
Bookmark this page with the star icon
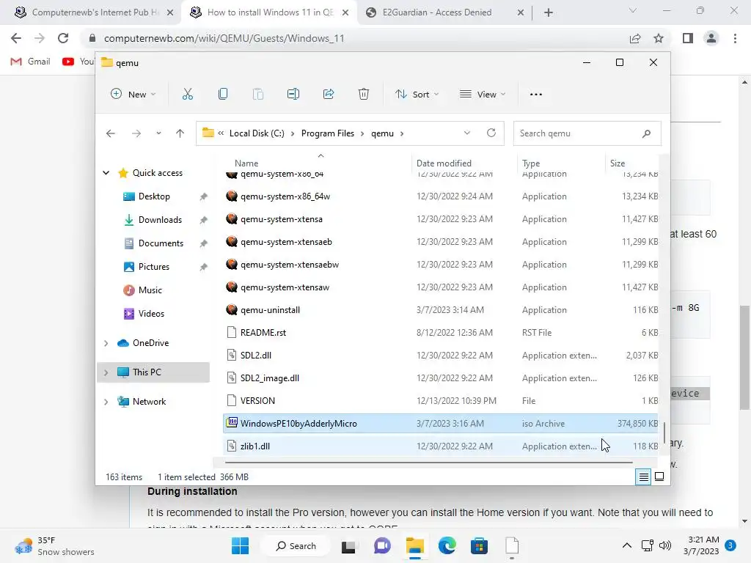point(659,38)
